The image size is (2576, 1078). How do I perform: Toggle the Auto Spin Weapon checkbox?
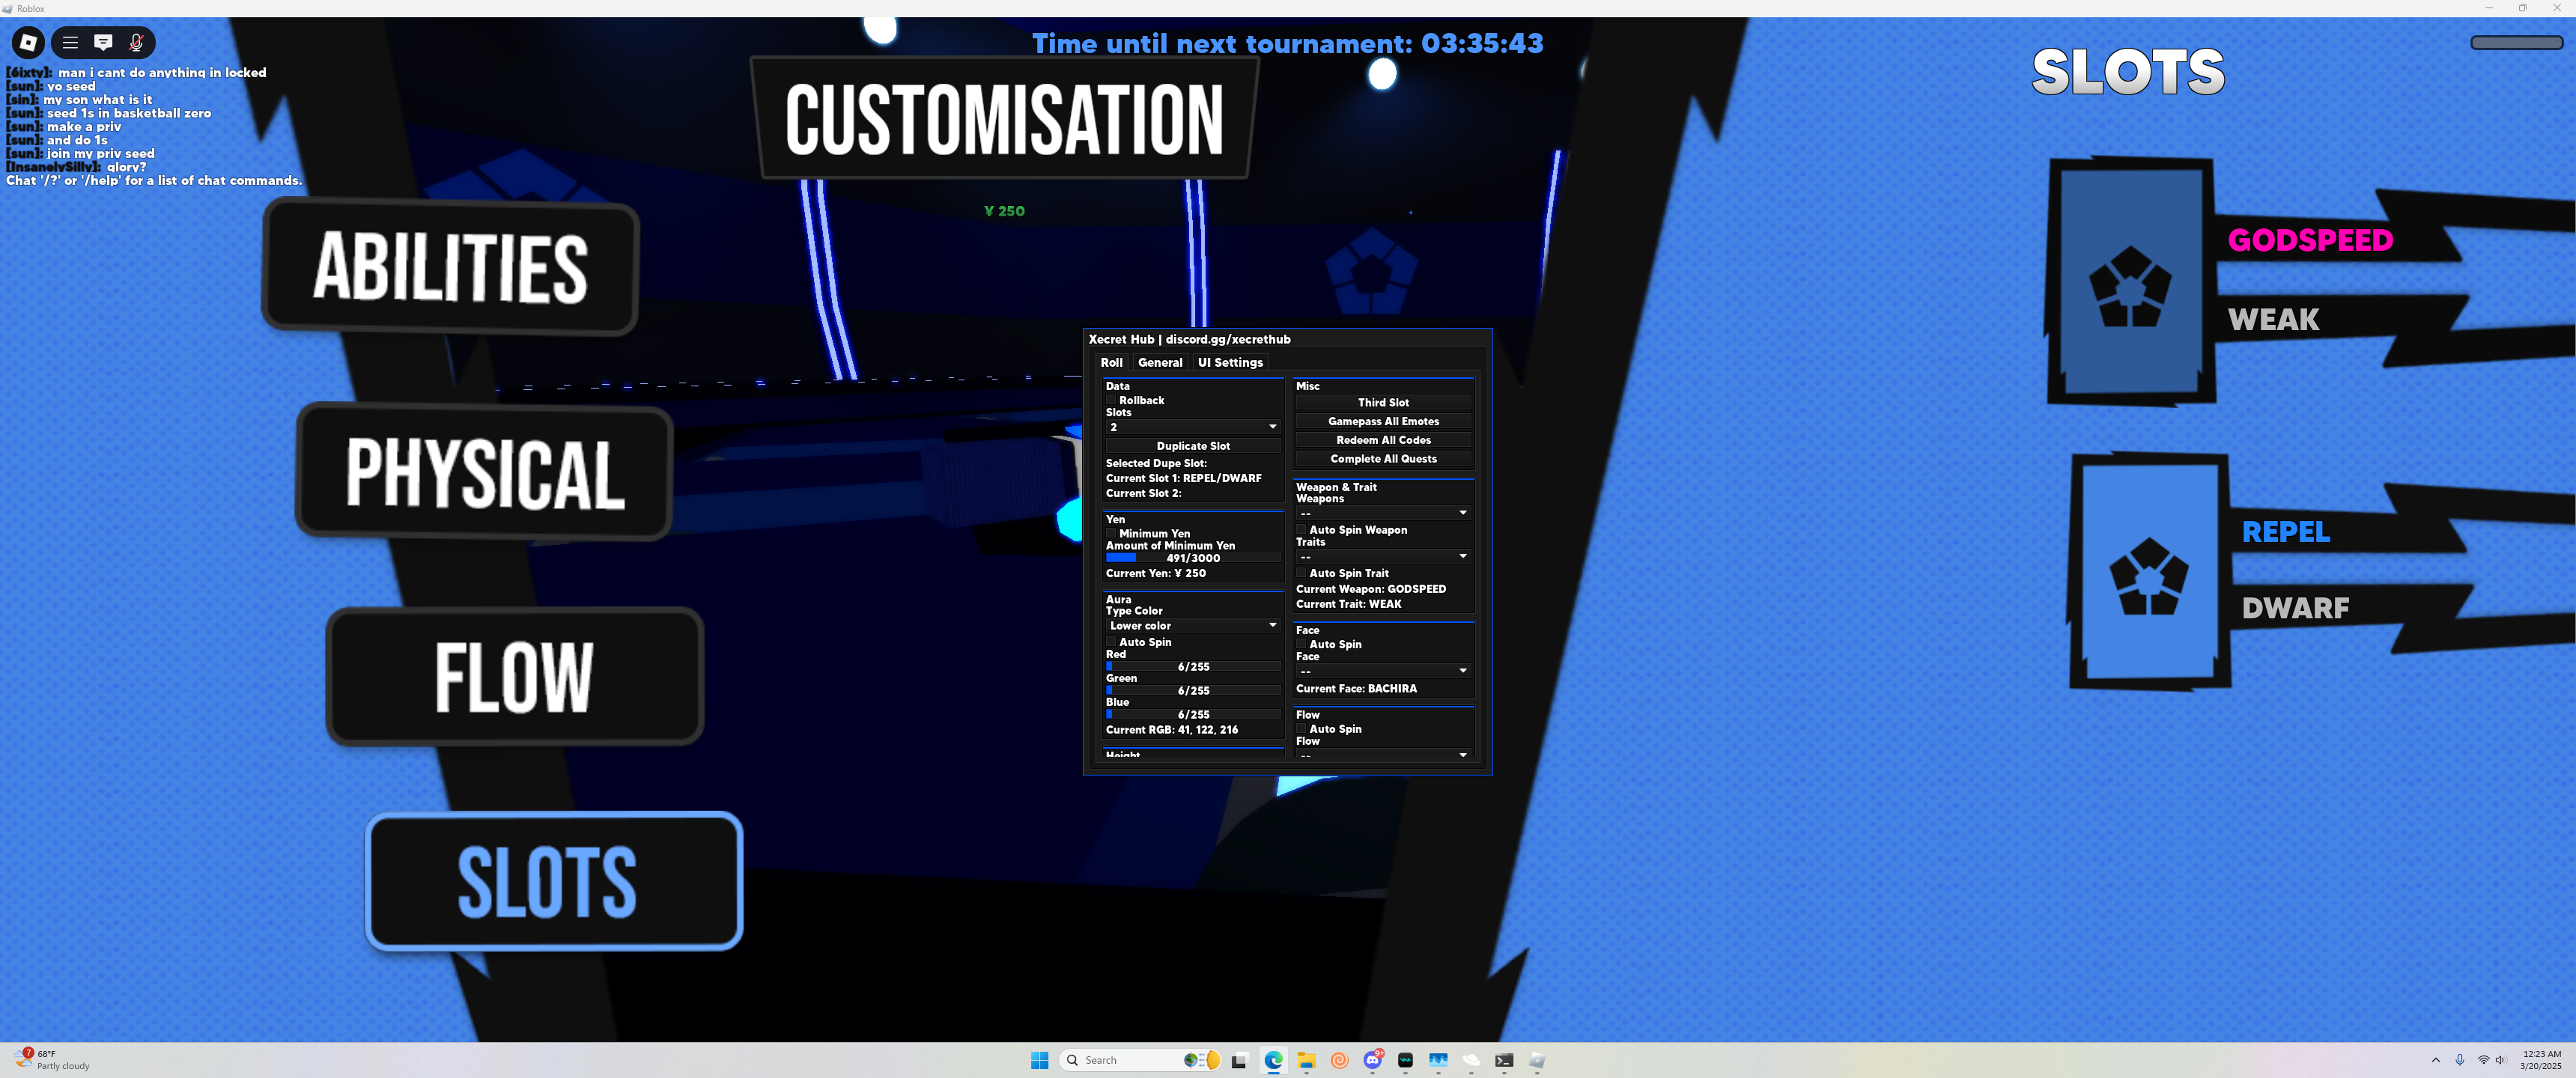click(1301, 530)
